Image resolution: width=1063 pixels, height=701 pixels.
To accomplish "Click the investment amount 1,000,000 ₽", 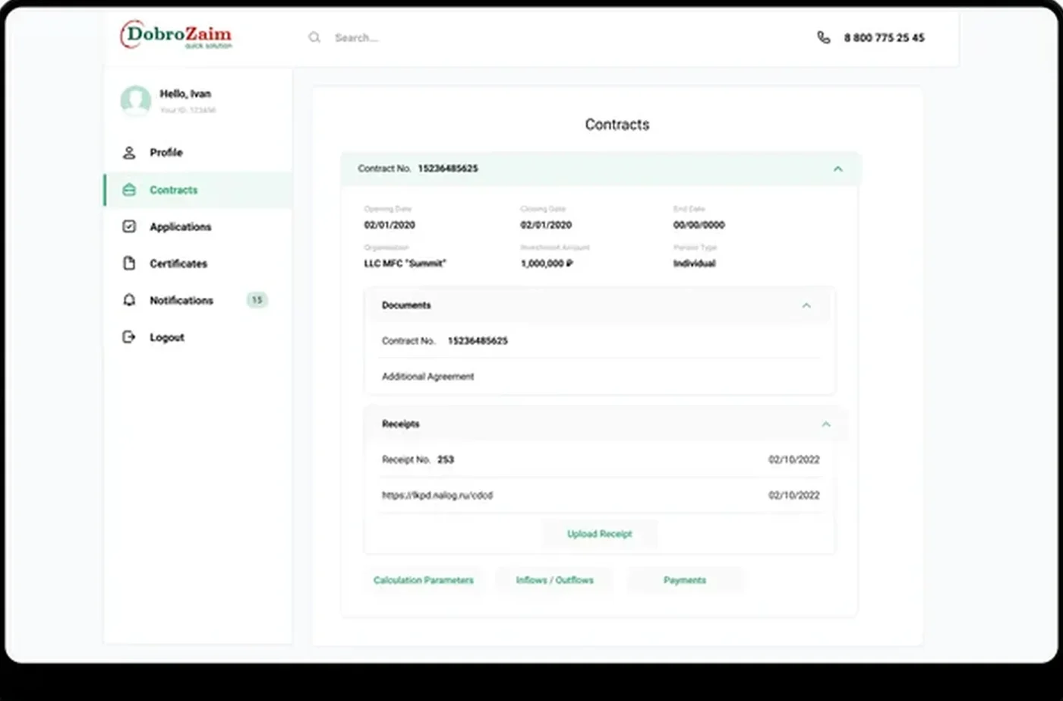I will point(547,264).
